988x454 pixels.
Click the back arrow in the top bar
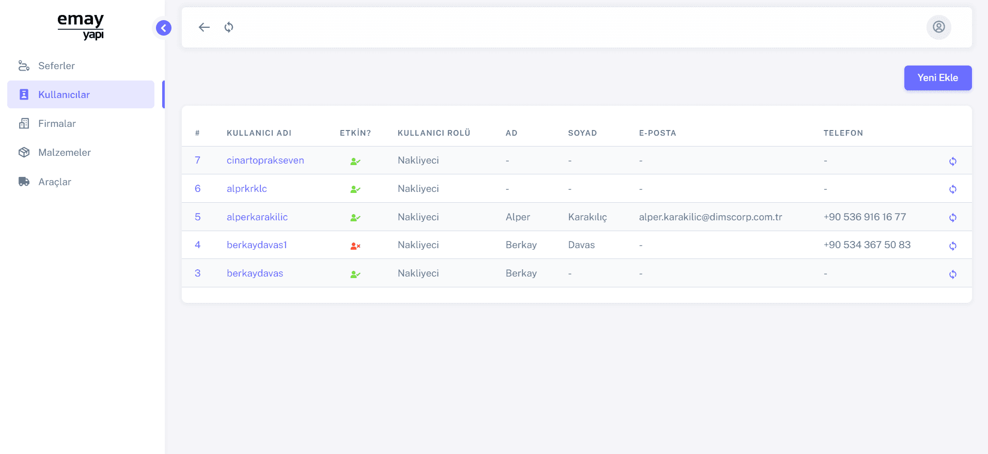[x=204, y=27]
